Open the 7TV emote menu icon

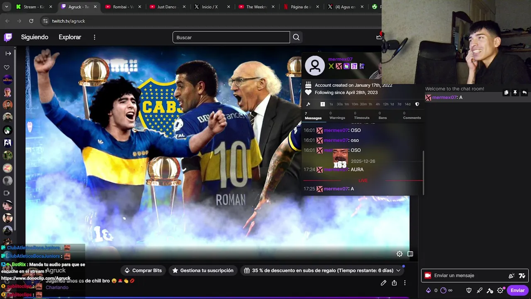point(522,275)
